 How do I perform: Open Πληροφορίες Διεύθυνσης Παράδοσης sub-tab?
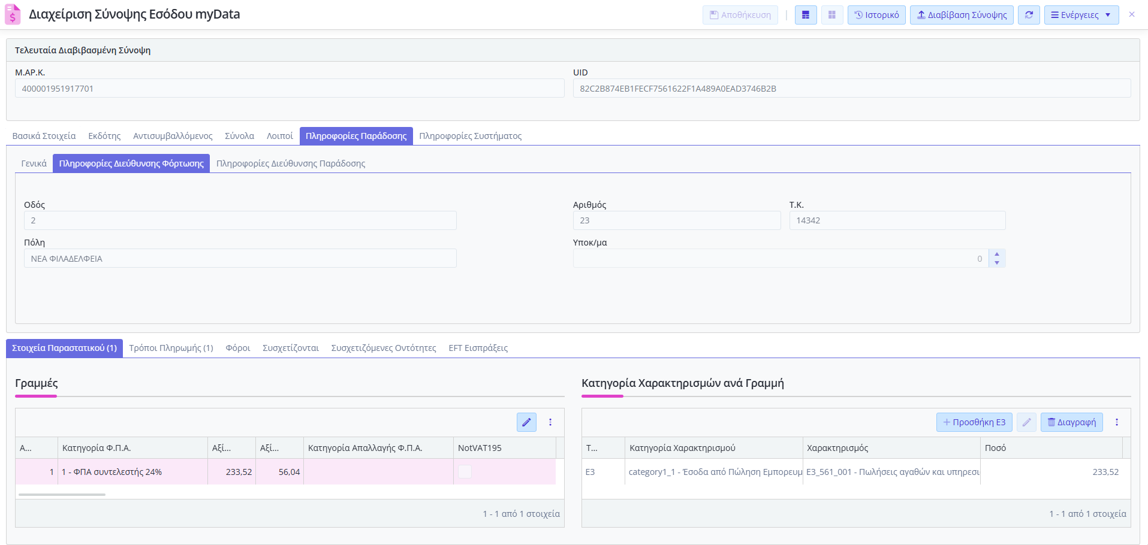tap(291, 163)
